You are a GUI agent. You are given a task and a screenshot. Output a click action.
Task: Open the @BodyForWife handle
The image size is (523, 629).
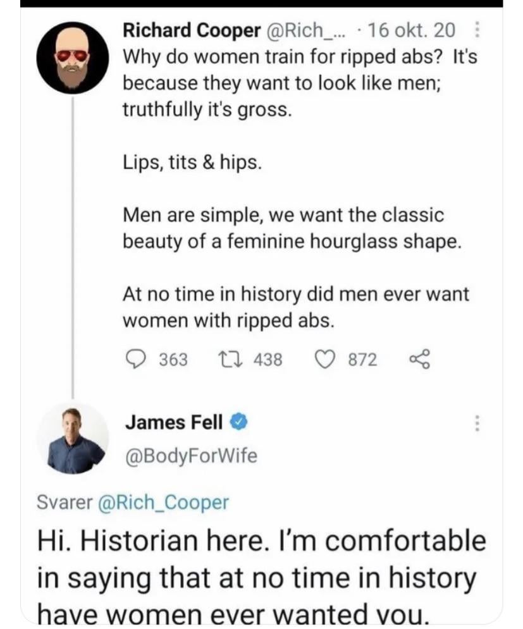[190, 456]
